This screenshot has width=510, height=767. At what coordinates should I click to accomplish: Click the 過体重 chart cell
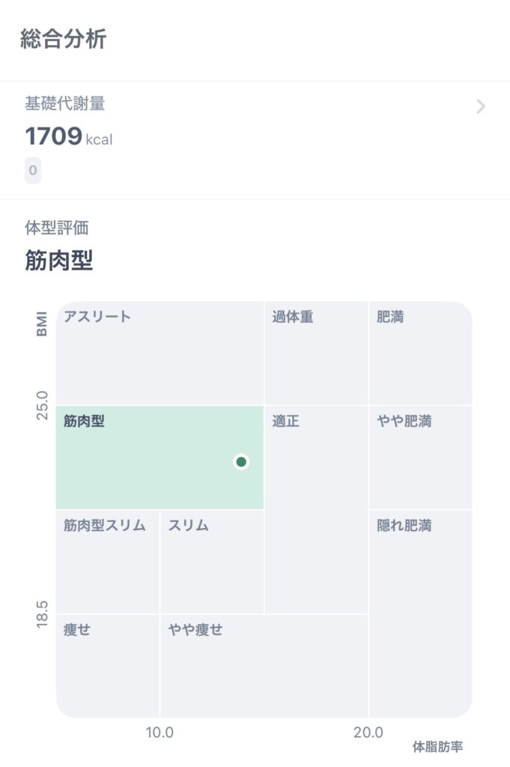(316, 354)
